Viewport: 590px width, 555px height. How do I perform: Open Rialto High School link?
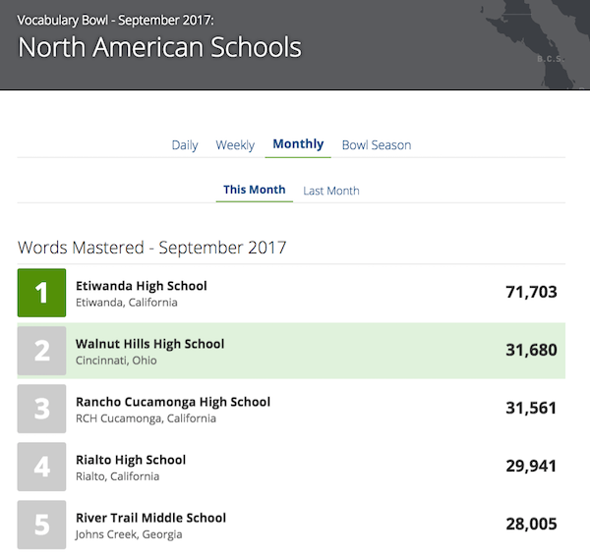click(x=131, y=460)
